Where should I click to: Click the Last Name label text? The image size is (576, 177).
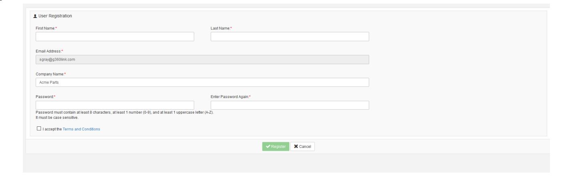point(220,28)
